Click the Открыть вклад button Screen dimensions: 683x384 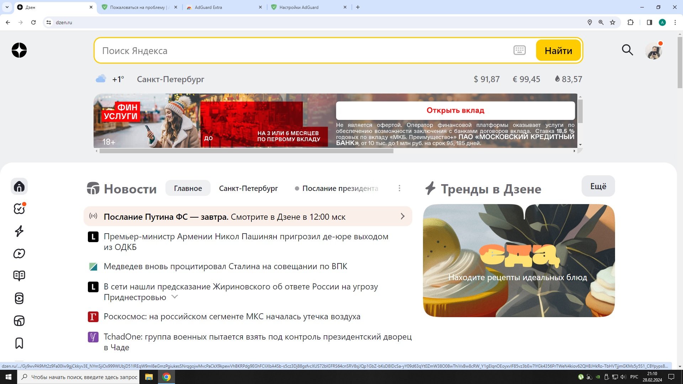455,110
